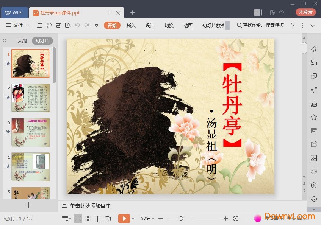
Task: Open print preview from the quick access toolbar
Action: [x=67, y=25]
